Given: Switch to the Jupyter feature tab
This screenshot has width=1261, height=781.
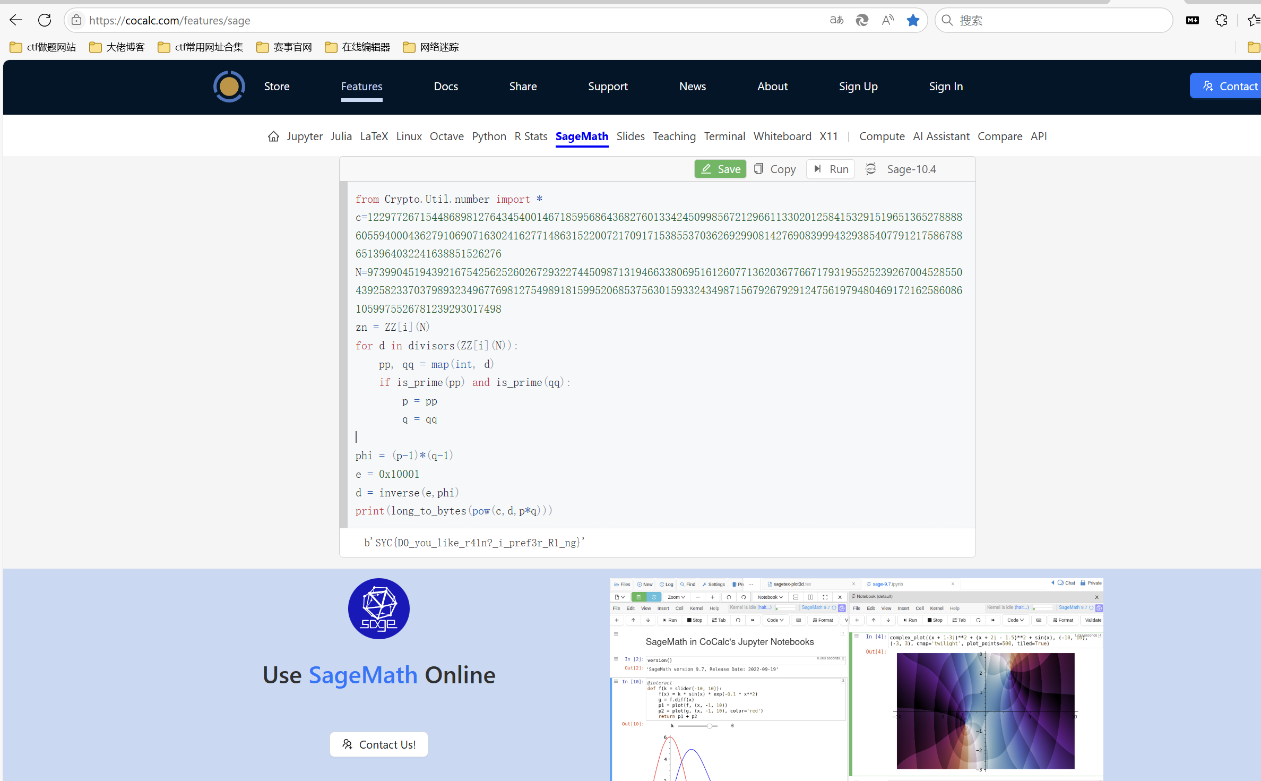Looking at the screenshot, I should [x=305, y=136].
